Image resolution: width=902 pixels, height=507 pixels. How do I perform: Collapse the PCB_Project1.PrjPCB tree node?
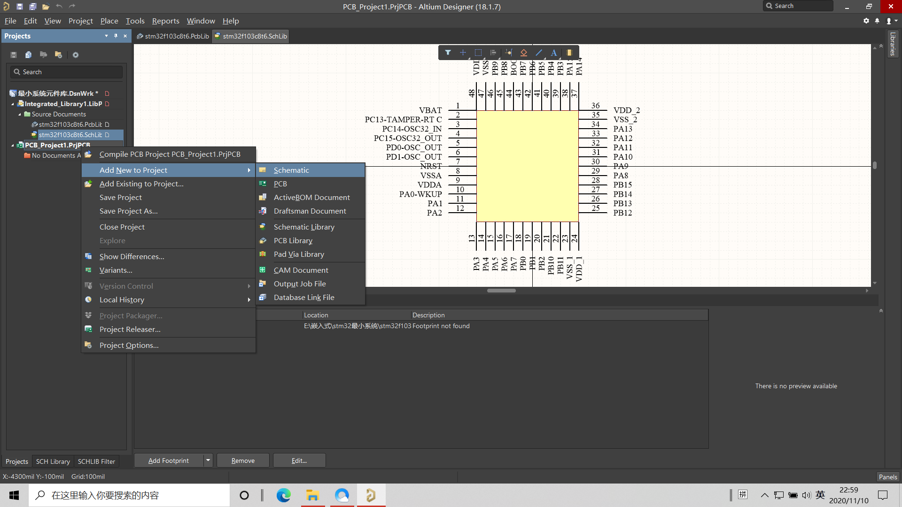click(x=13, y=146)
